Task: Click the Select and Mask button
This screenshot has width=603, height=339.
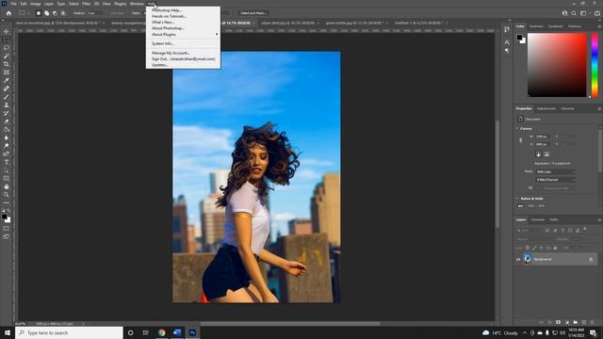Action: click(x=253, y=13)
